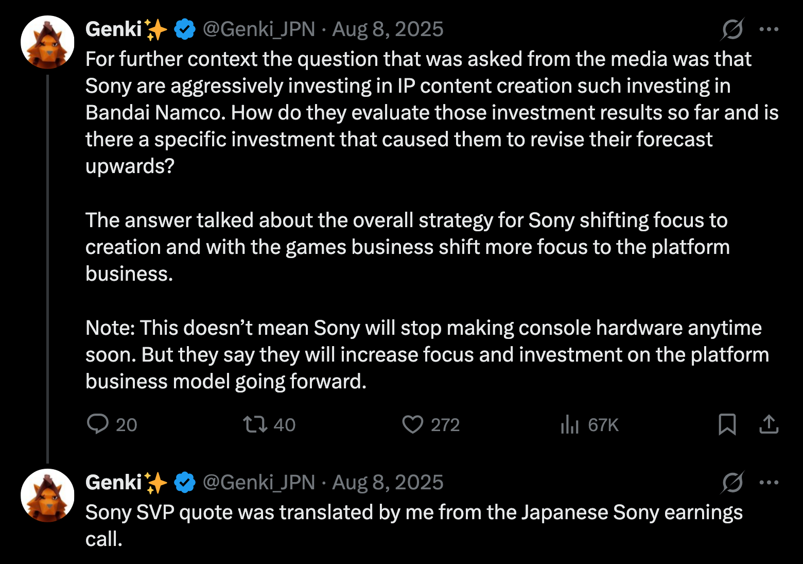The width and height of the screenshot is (803, 564).
Task: Click Genki display name on second tweet
Action: [x=114, y=483]
